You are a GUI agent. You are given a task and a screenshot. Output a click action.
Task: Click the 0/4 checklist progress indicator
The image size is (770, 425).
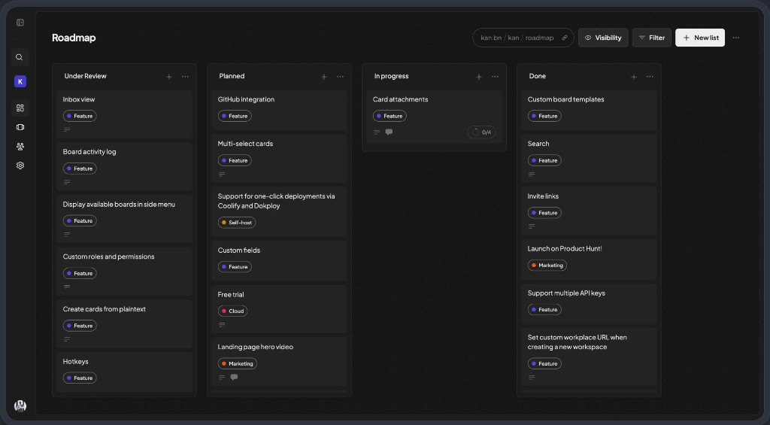click(481, 132)
